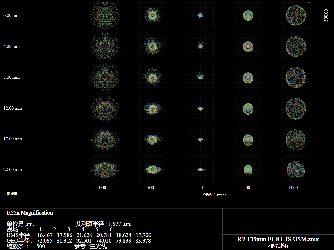Viewport: 334px width, 250px height.
Task: Select the 1000 defocus axis label
Action: point(293,187)
